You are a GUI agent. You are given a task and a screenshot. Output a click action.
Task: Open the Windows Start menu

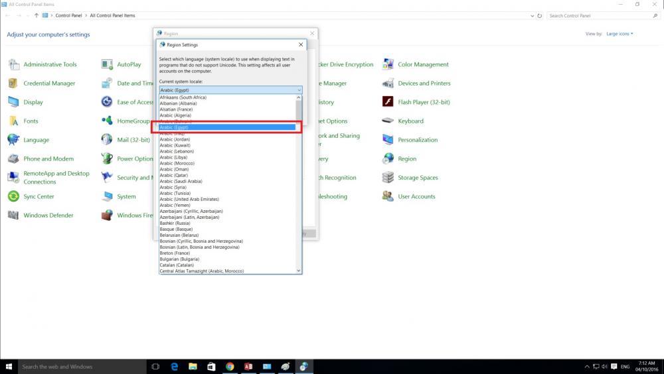[9, 367]
